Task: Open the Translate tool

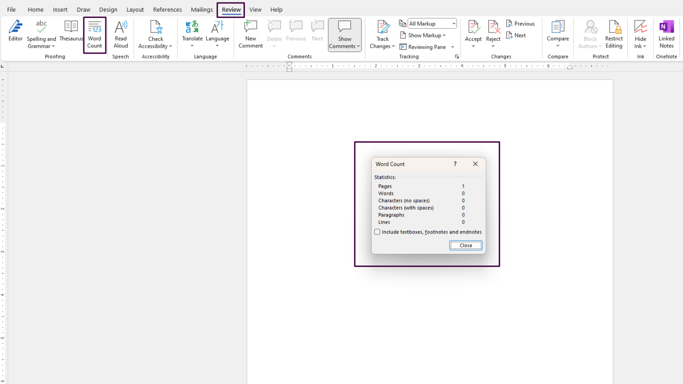Action: (x=192, y=34)
